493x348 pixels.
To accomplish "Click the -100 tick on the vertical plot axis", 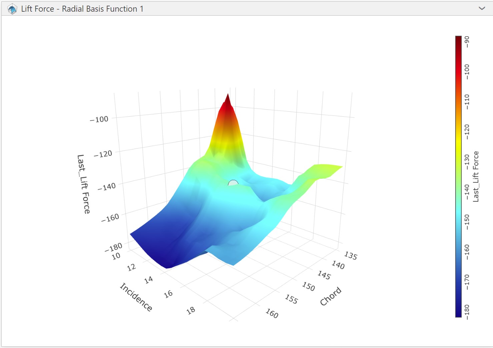I will pos(99,119).
